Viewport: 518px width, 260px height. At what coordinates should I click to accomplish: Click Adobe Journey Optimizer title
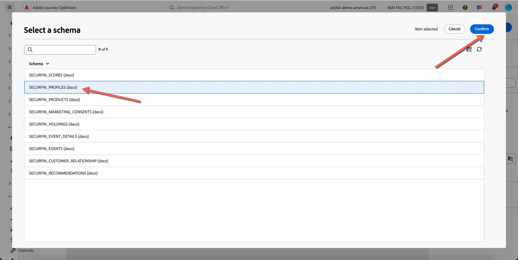pyautogui.click(x=54, y=8)
